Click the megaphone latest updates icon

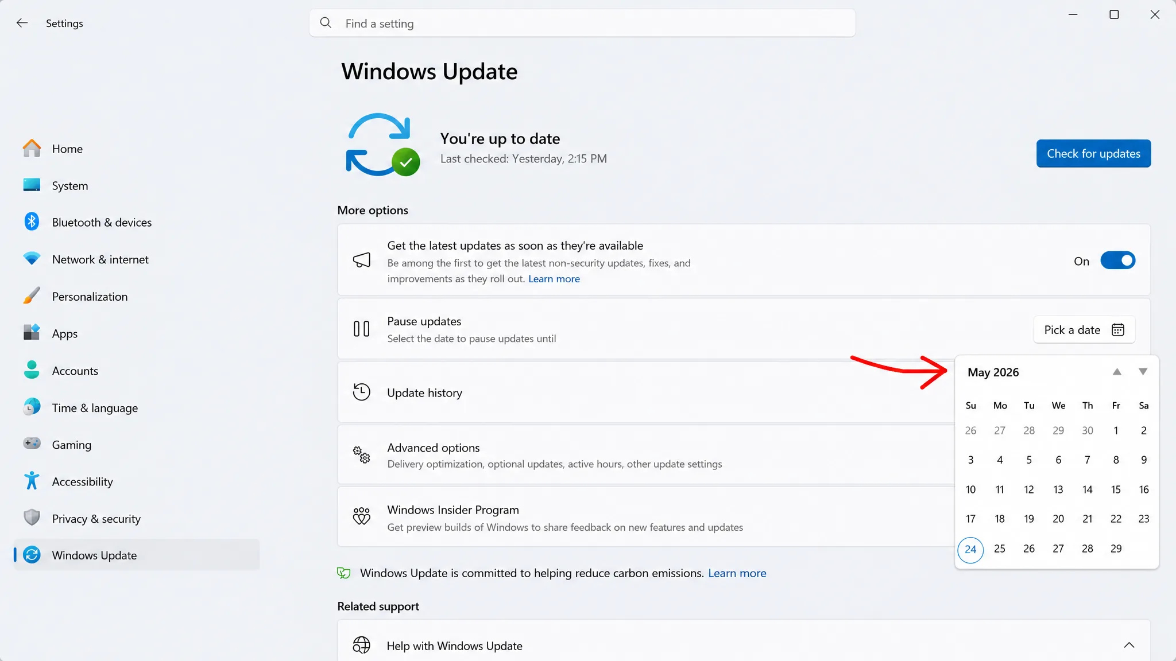coord(361,260)
